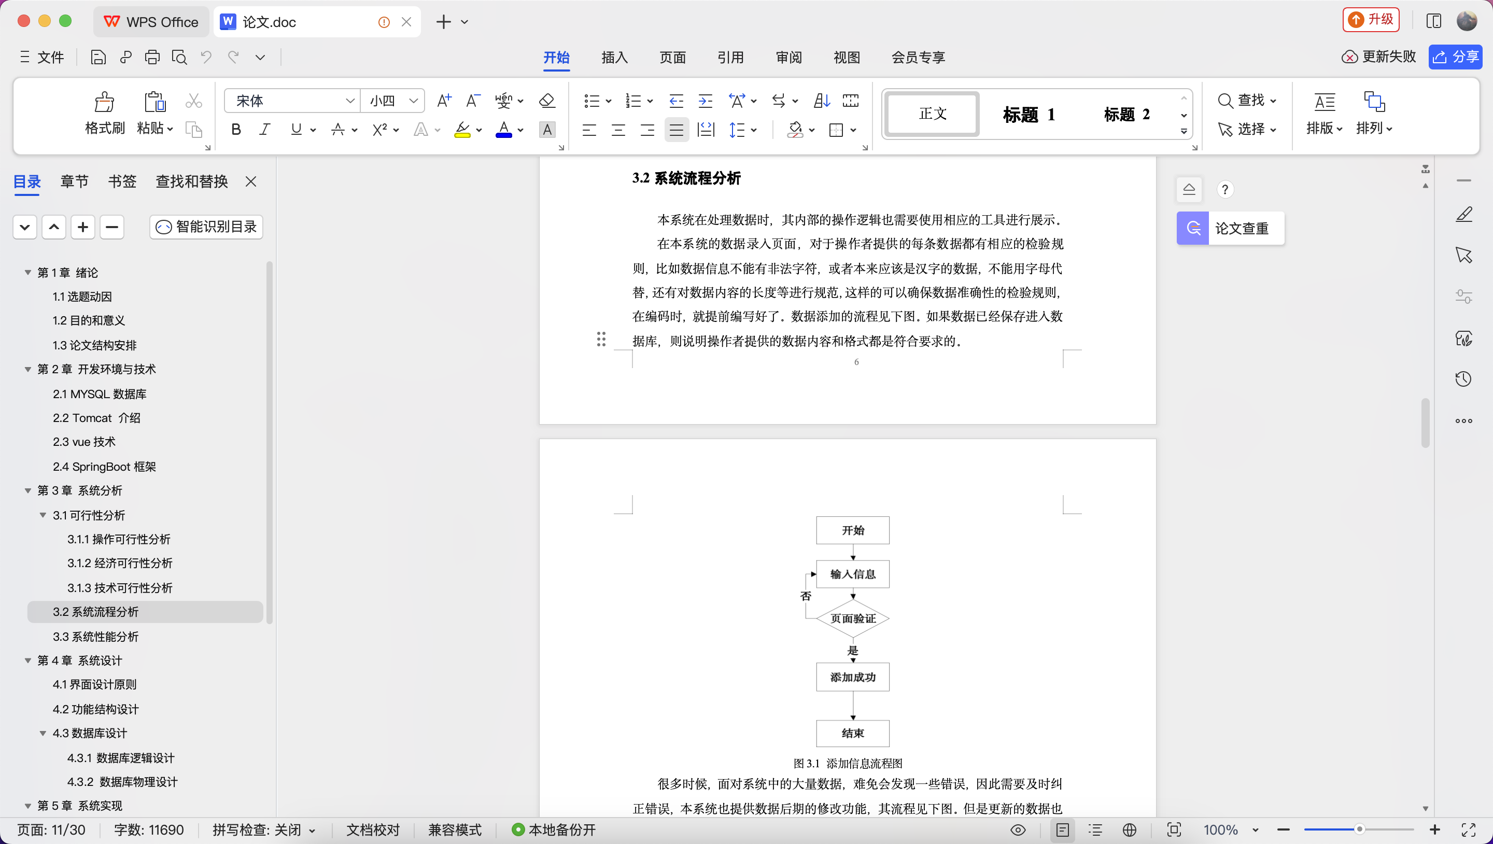1493x844 pixels.
Task: Click the 分享 share button
Action: coord(1455,57)
